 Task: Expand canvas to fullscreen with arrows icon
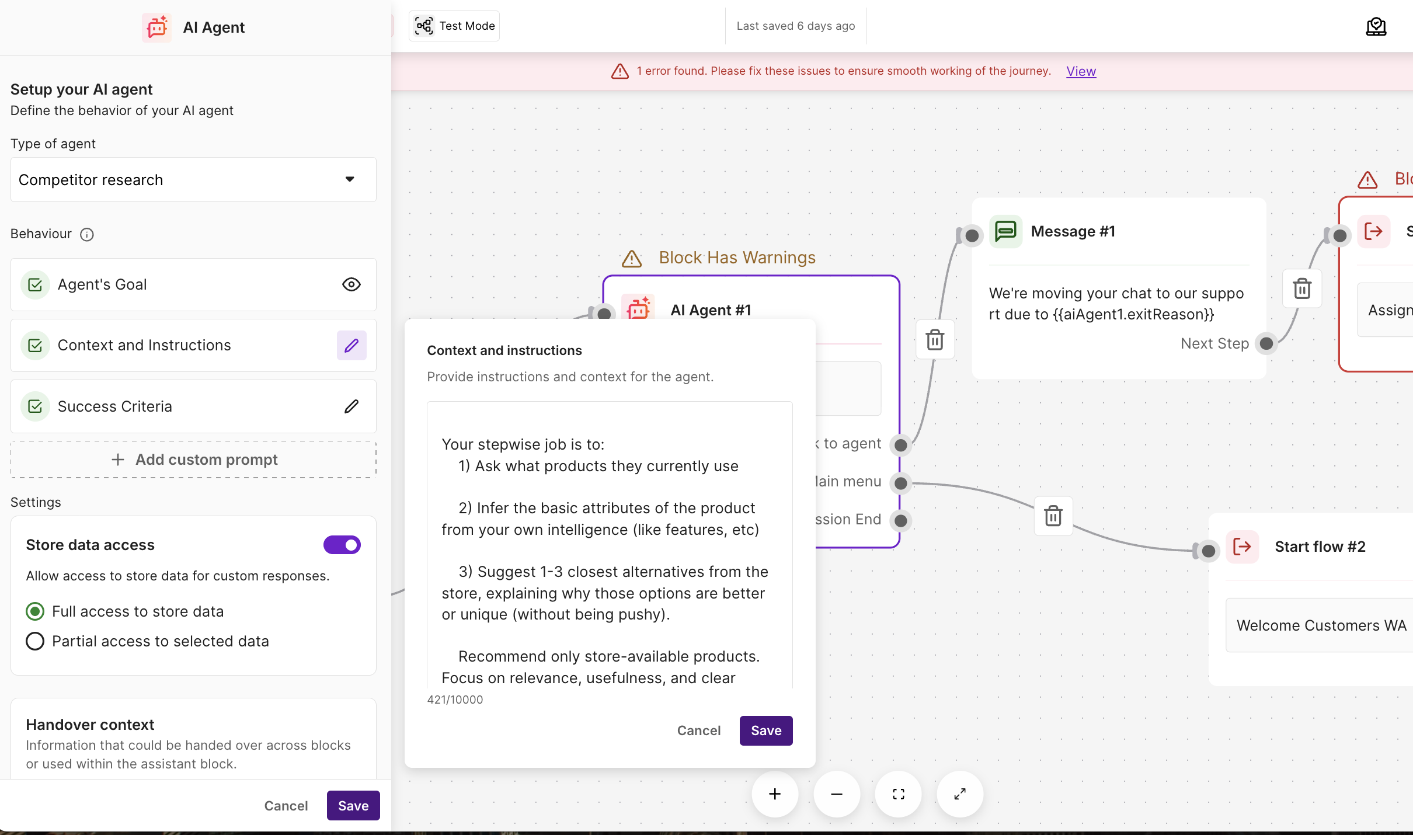[960, 794]
